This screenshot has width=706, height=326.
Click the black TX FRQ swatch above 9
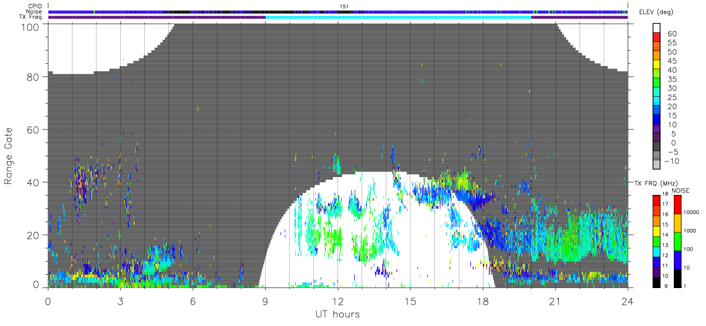657,282
